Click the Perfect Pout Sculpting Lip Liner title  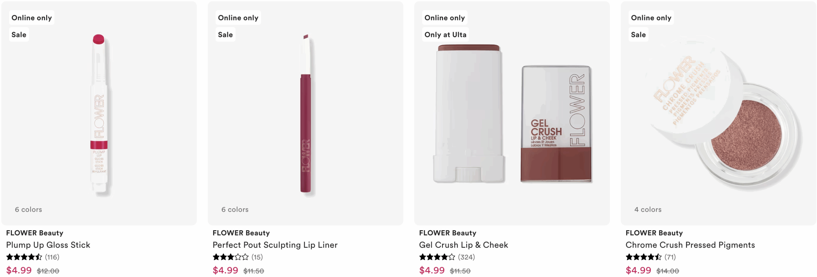coord(275,245)
